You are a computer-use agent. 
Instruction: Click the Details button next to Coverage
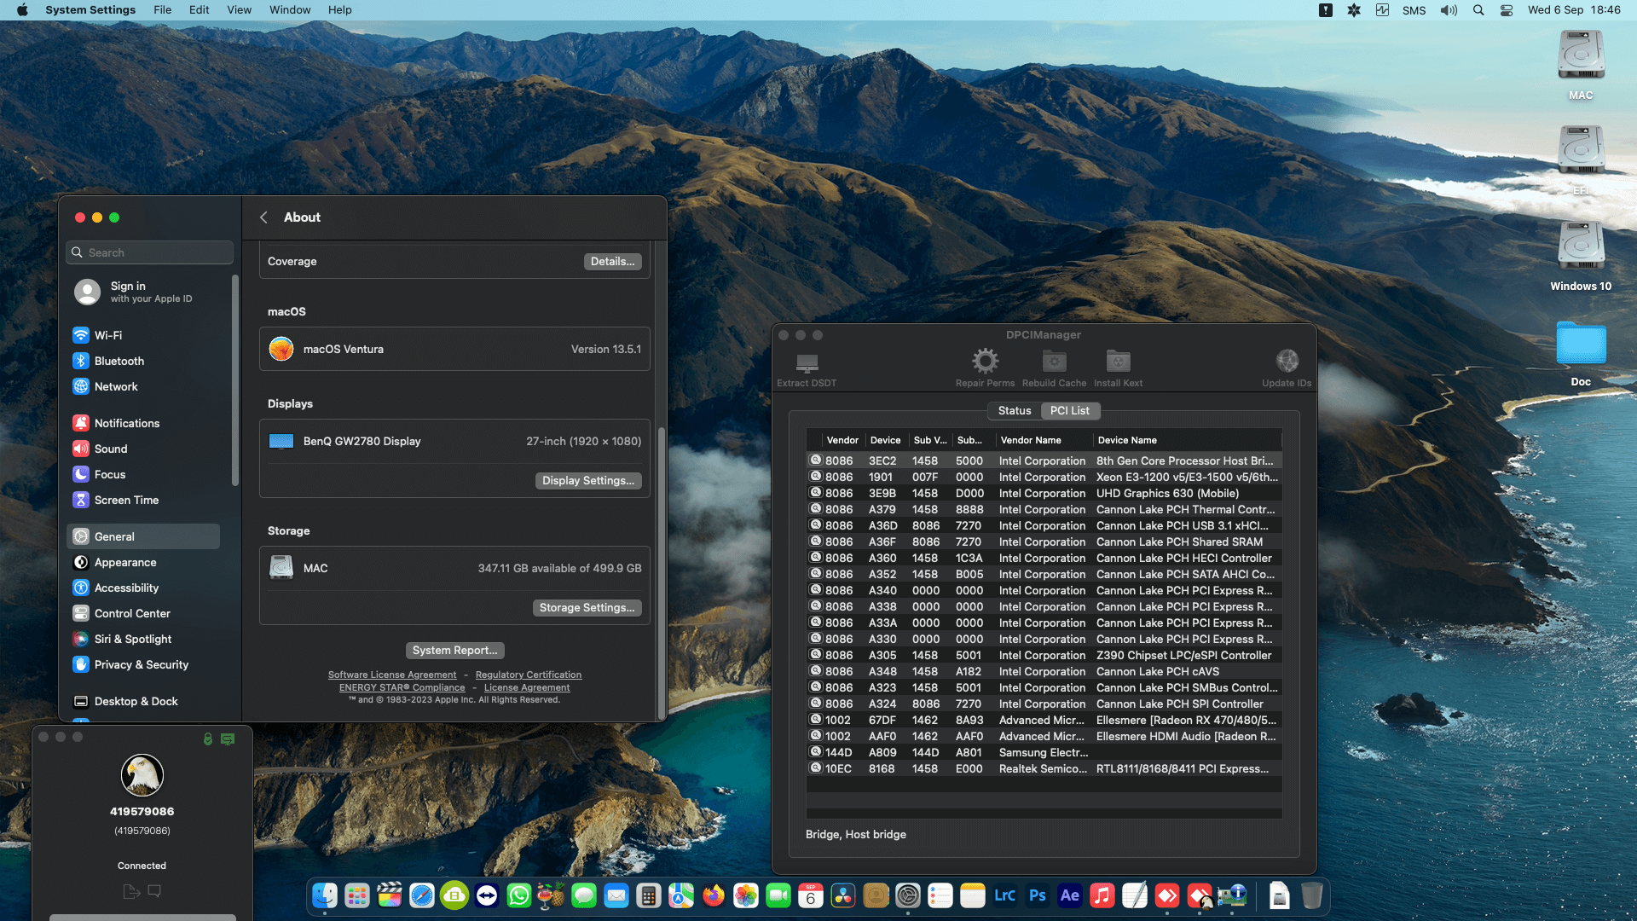[x=612, y=261]
